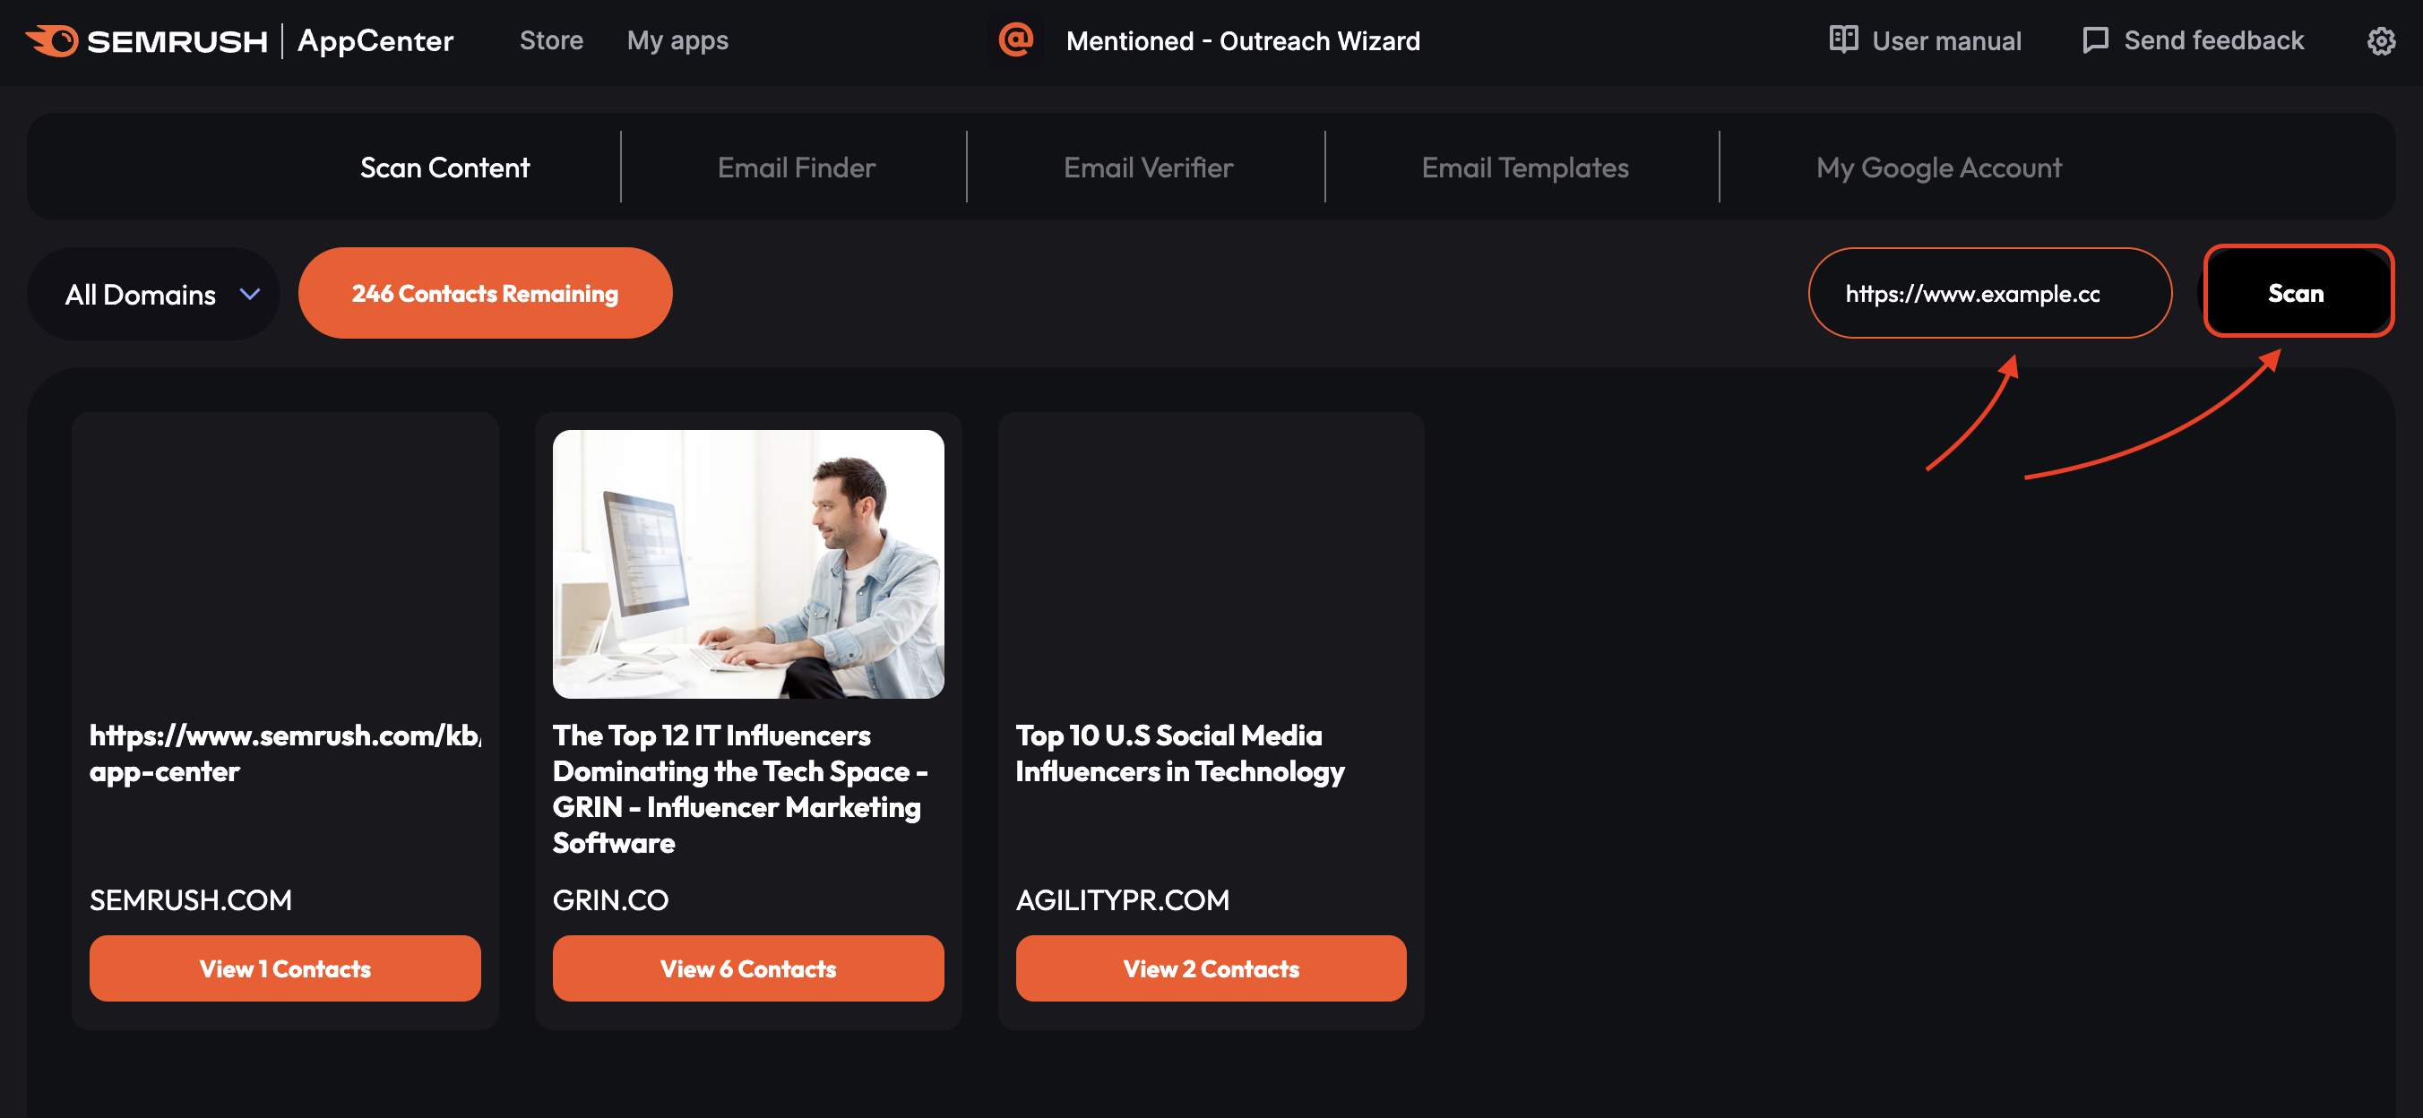The width and height of the screenshot is (2423, 1118).
Task: Click the Store navigation icon
Action: 550,39
